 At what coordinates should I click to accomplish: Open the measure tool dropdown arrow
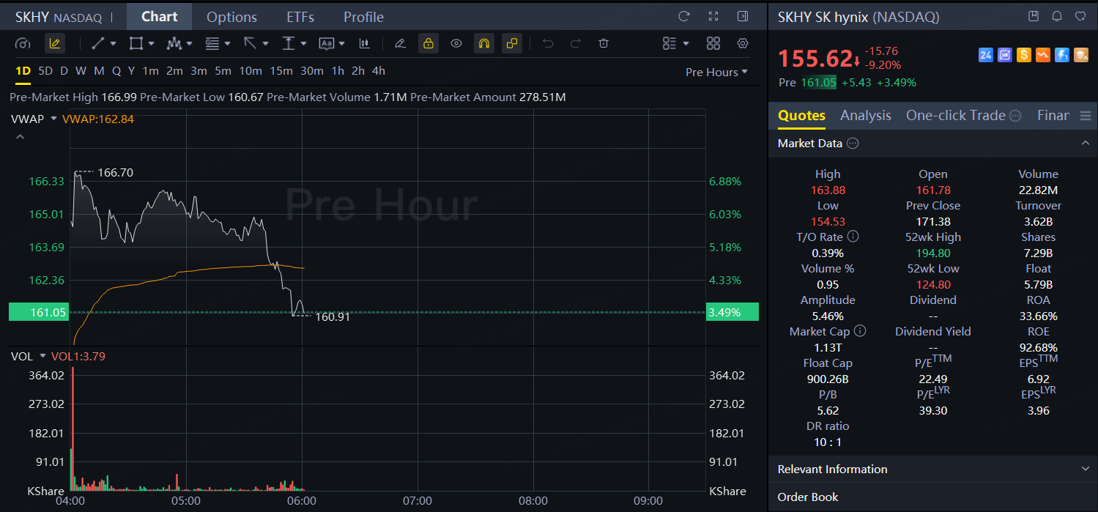pos(304,44)
